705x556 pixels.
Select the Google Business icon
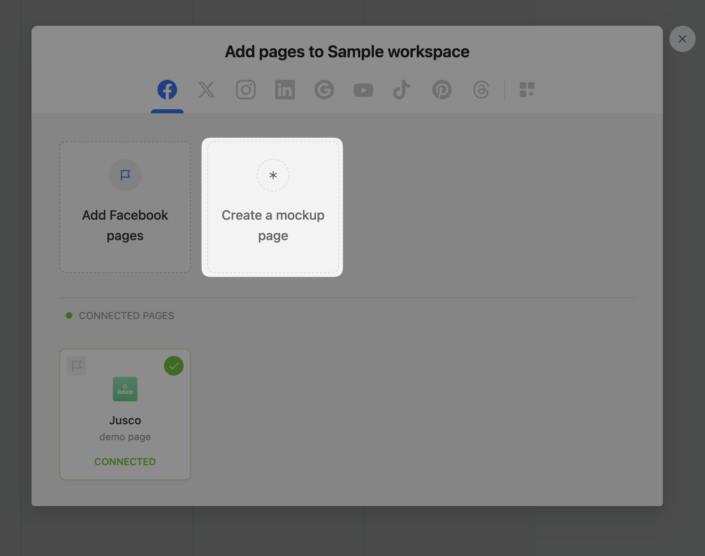click(324, 90)
